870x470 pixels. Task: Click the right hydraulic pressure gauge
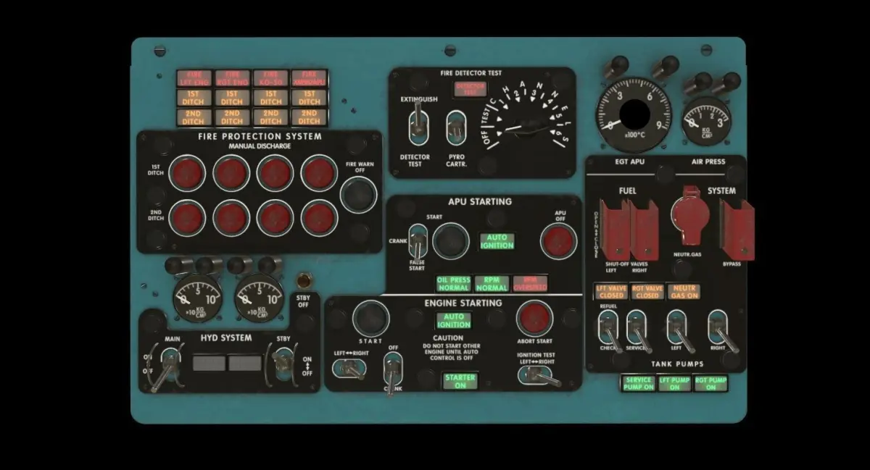(x=259, y=296)
